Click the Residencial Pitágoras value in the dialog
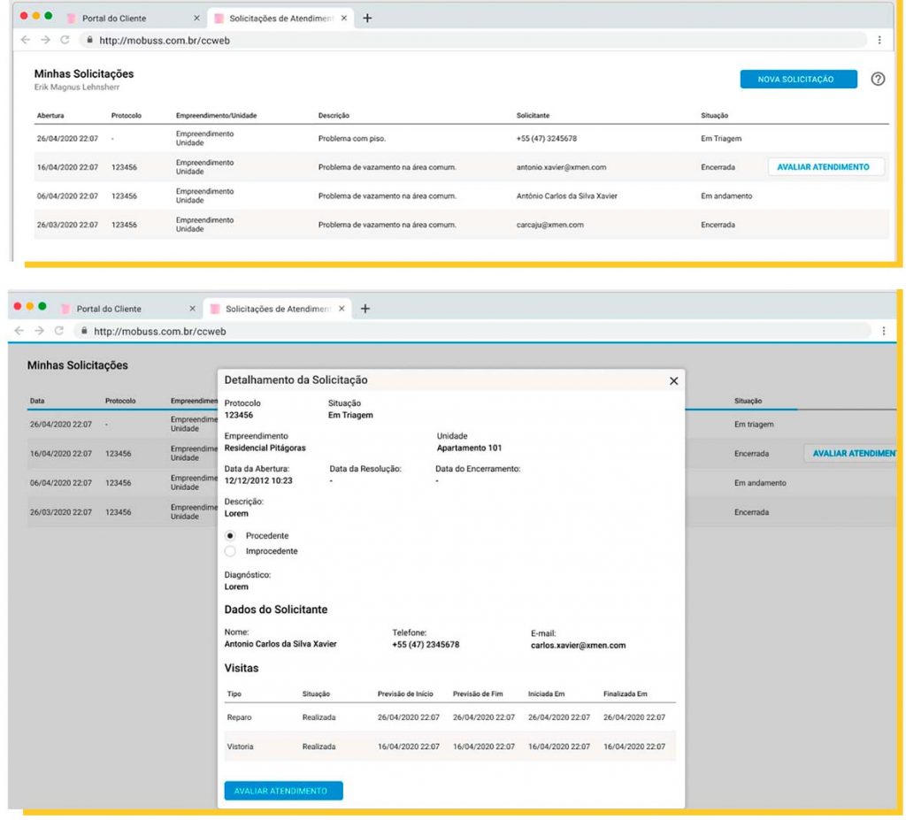The image size is (906, 820). tap(265, 448)
